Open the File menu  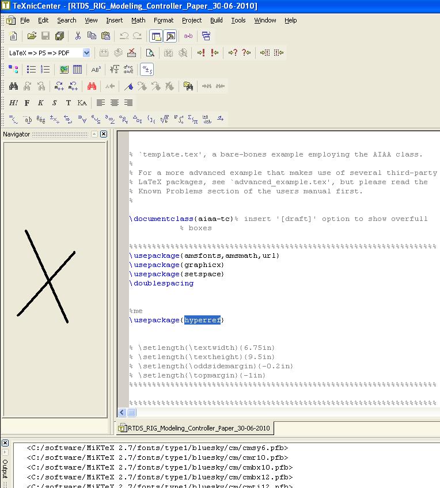pos(25,20)
